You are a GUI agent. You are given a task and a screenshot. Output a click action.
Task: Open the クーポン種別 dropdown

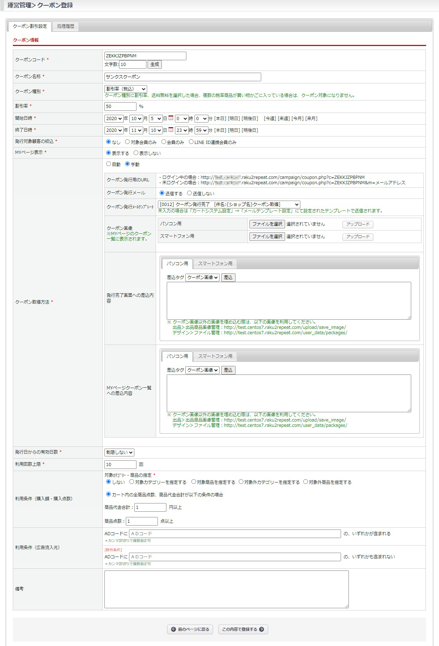[126, 89]
